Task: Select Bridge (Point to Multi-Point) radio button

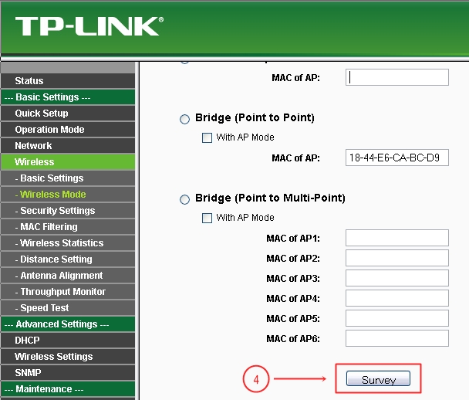Action: click(184, 199)
